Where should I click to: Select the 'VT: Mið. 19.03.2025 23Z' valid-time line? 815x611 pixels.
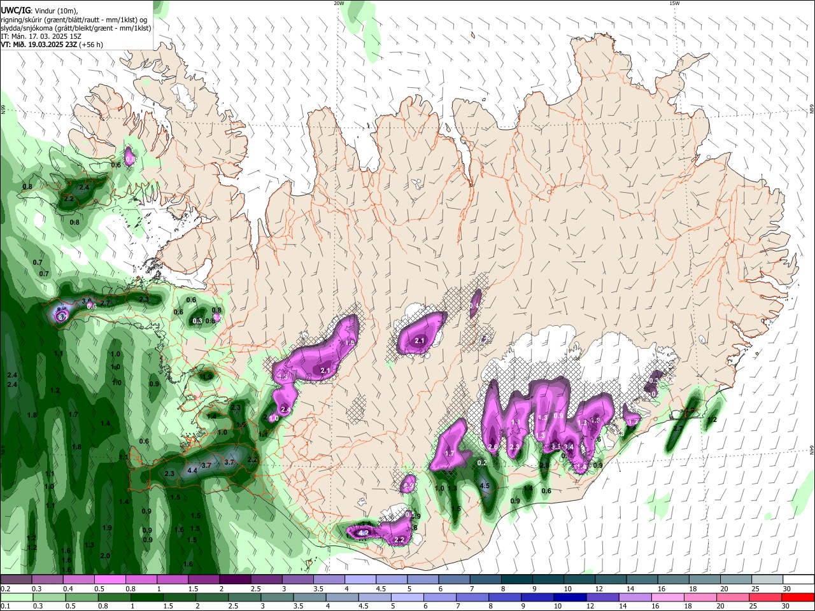(39, 45)
